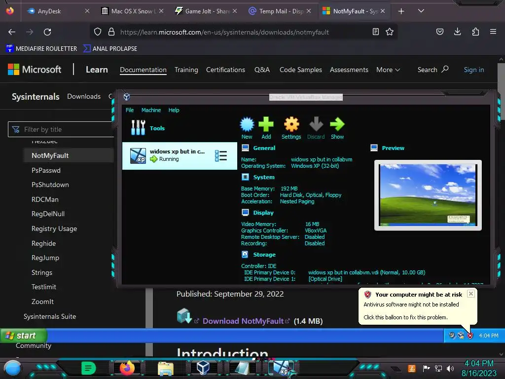Click MEDIAFIRE ROULETTER bookmark
The height and width of the screenshot is (379, 505).
(x=41, y=48)
